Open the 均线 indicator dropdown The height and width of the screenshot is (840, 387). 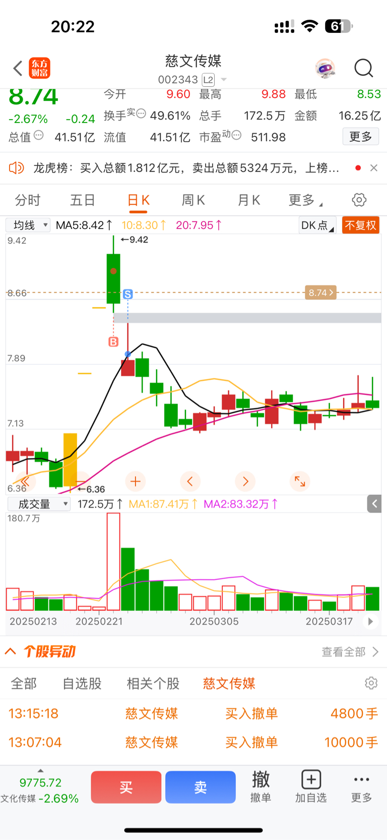click(x=28, y=225)
